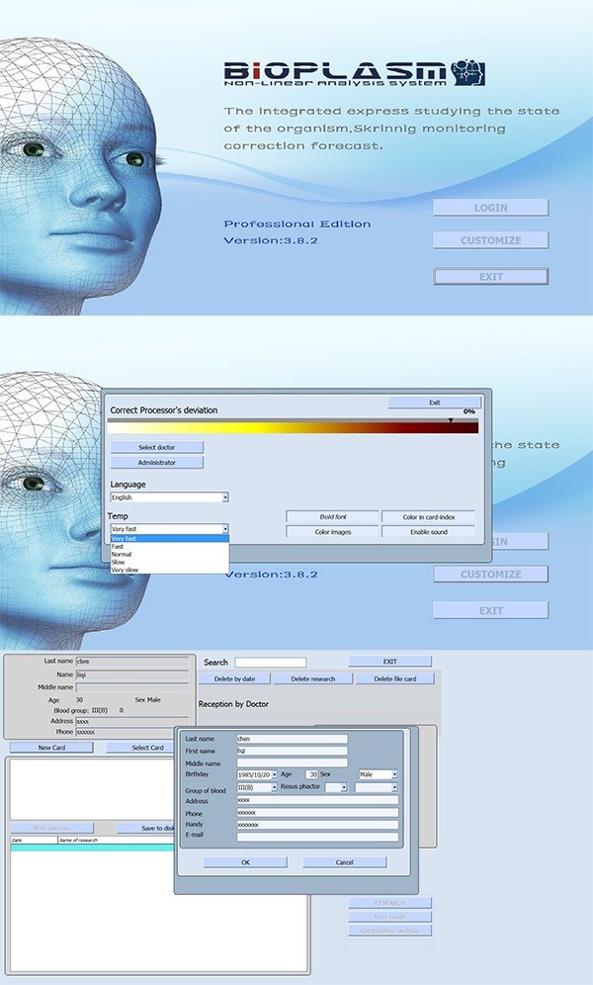Click CUSTOMIZE on the splash screen without dialog
The width and height of the screenshot is (593, 985).
491,240
